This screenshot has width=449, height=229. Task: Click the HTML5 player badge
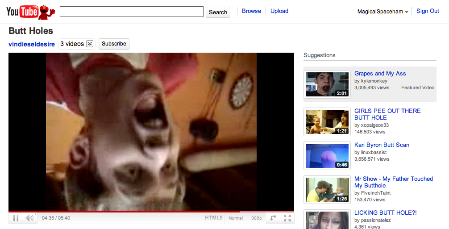pyautogui.click(x=213, y=218)
